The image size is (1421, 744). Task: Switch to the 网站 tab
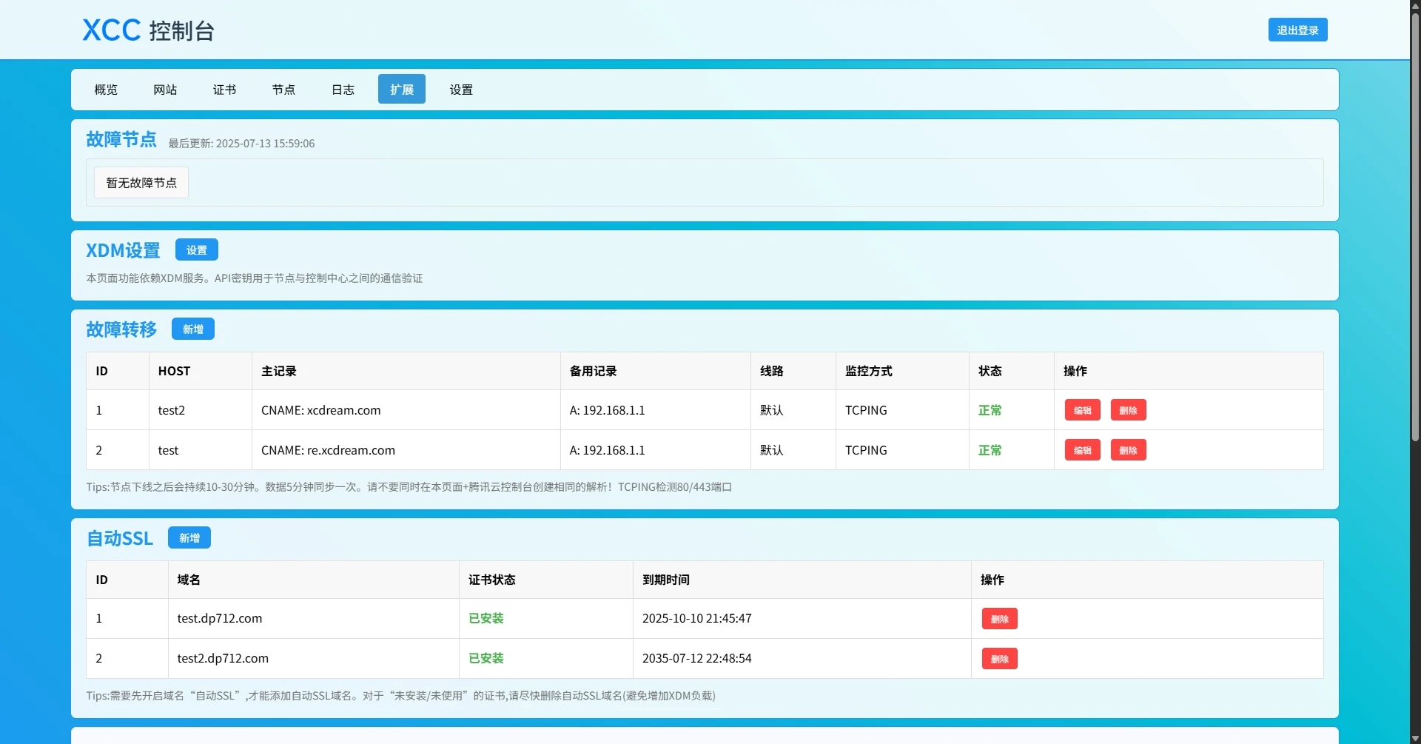pyautogui.click(x=165, y=90)
